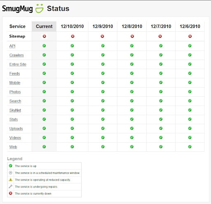Screen dimensions: 211x204
Task: Click Sitemap down icon under 12/8/2010
Action: [132, 36]
